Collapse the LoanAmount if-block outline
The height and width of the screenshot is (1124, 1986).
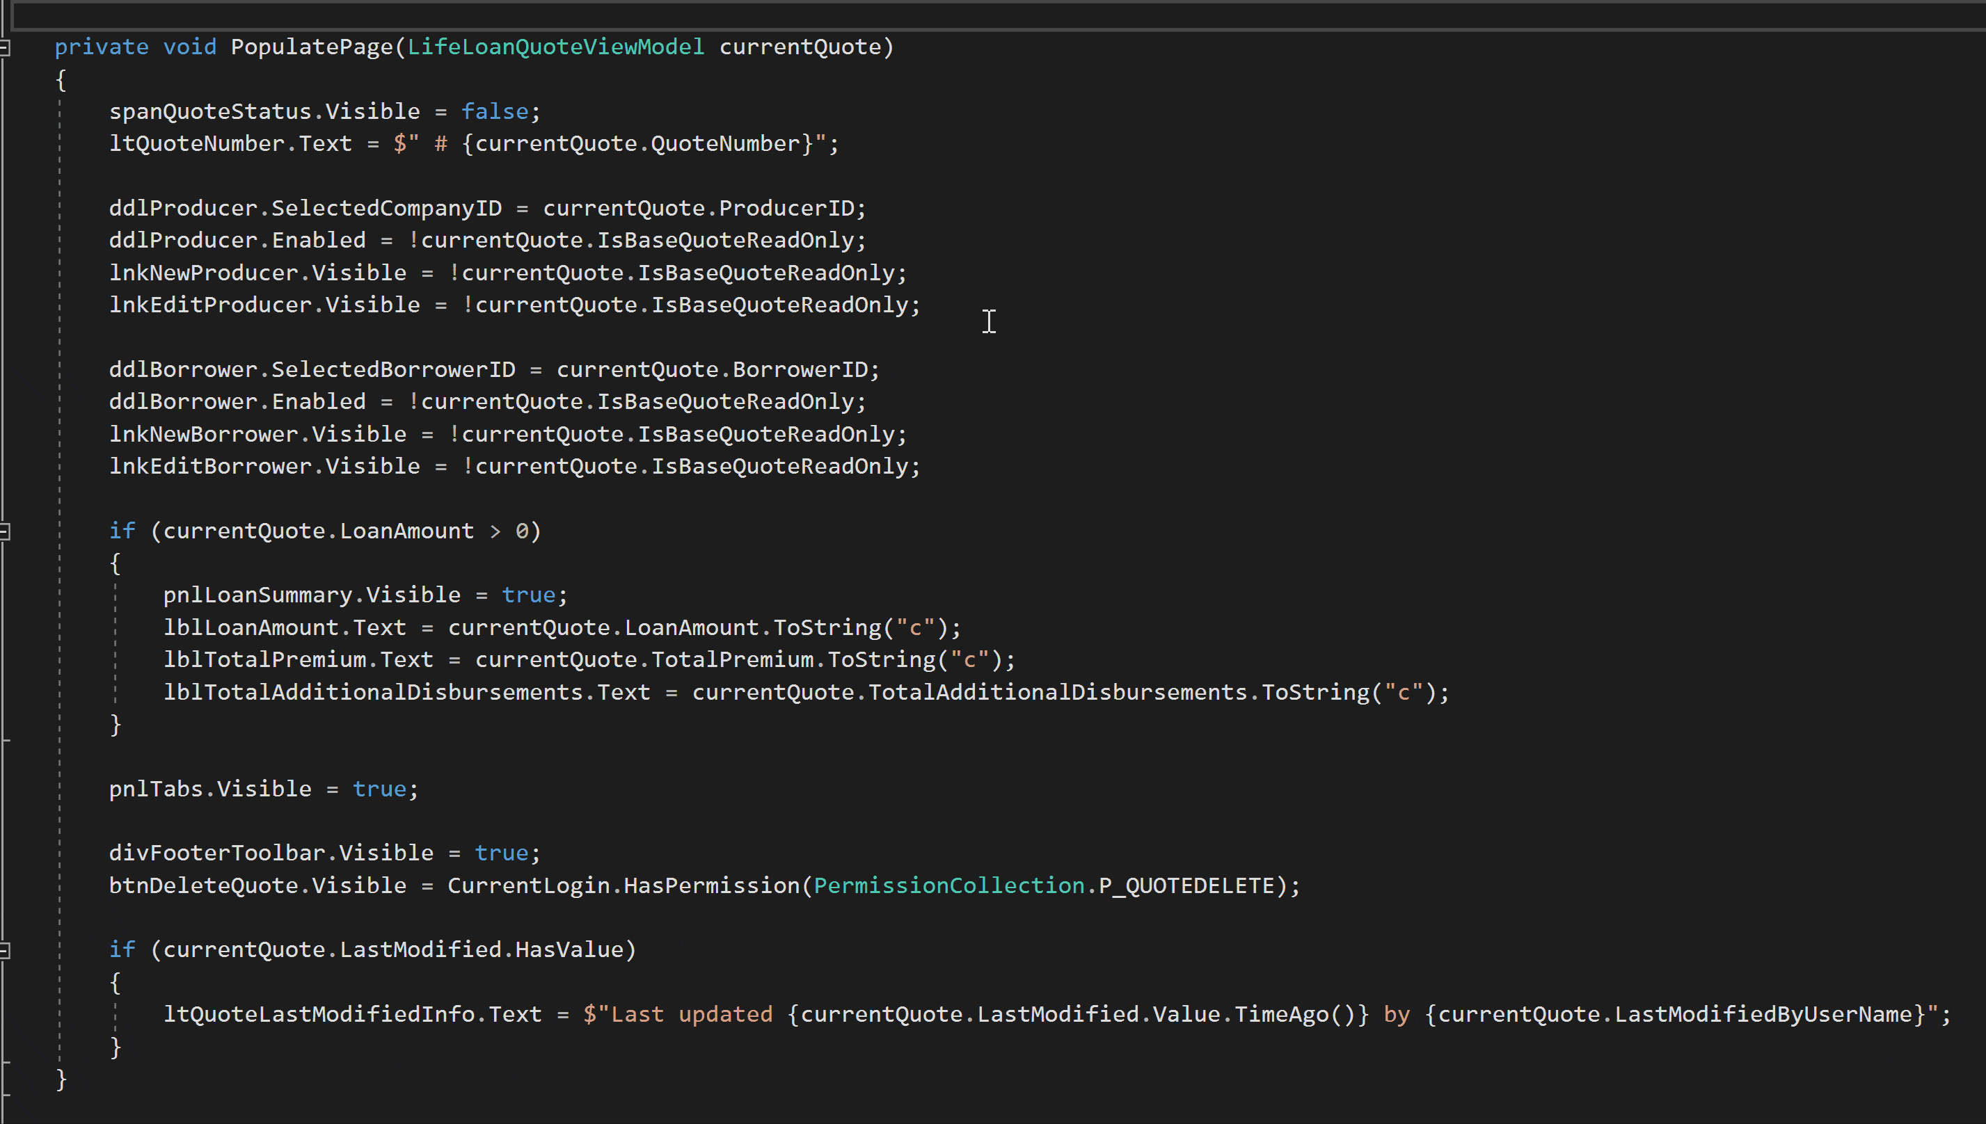[x=5, y=531]
